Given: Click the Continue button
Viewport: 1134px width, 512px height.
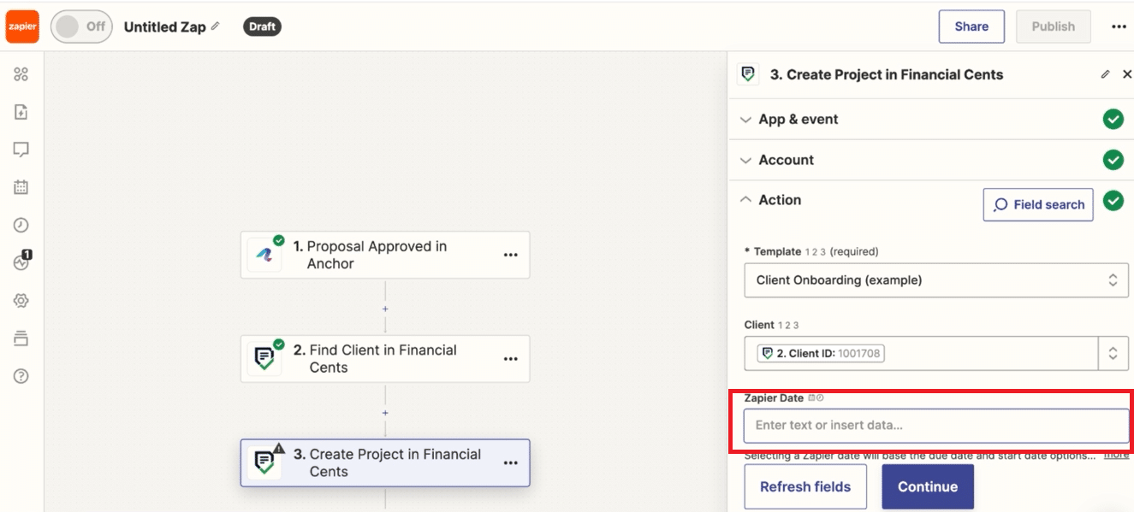Looking at the screenshot, I should 928,486.
